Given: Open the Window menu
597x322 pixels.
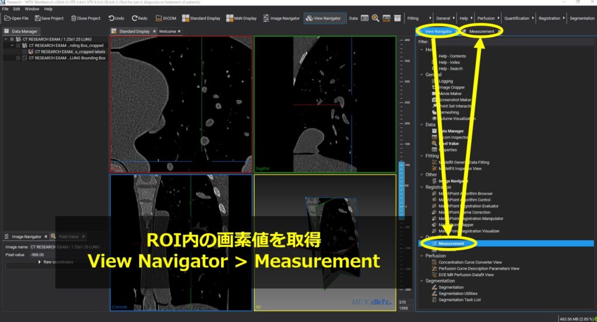Looking at the screenshot, I should [32, 9].
